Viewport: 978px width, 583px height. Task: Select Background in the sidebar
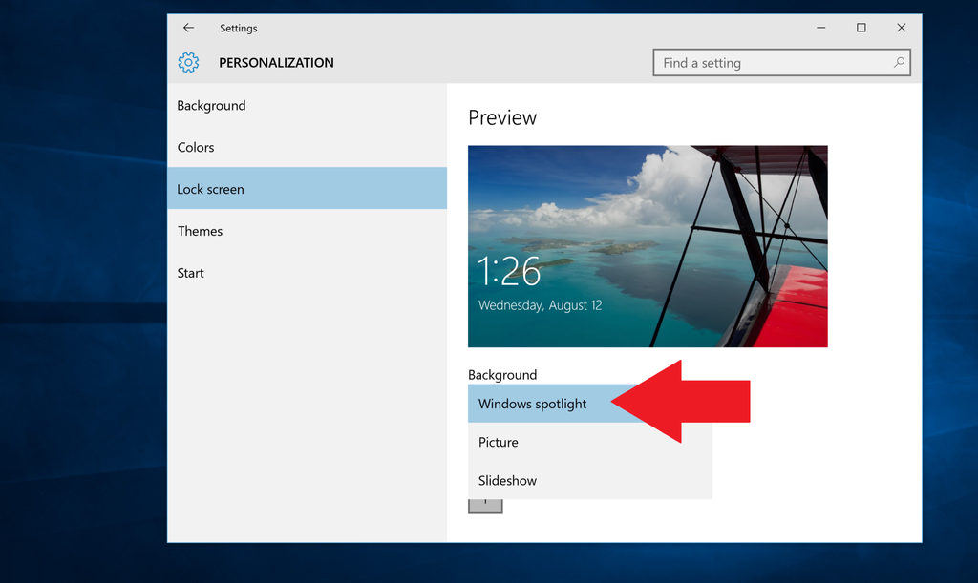(x=211, y=105)
